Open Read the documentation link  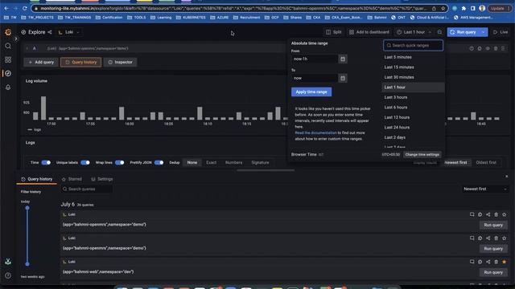(x=315, y=133)
